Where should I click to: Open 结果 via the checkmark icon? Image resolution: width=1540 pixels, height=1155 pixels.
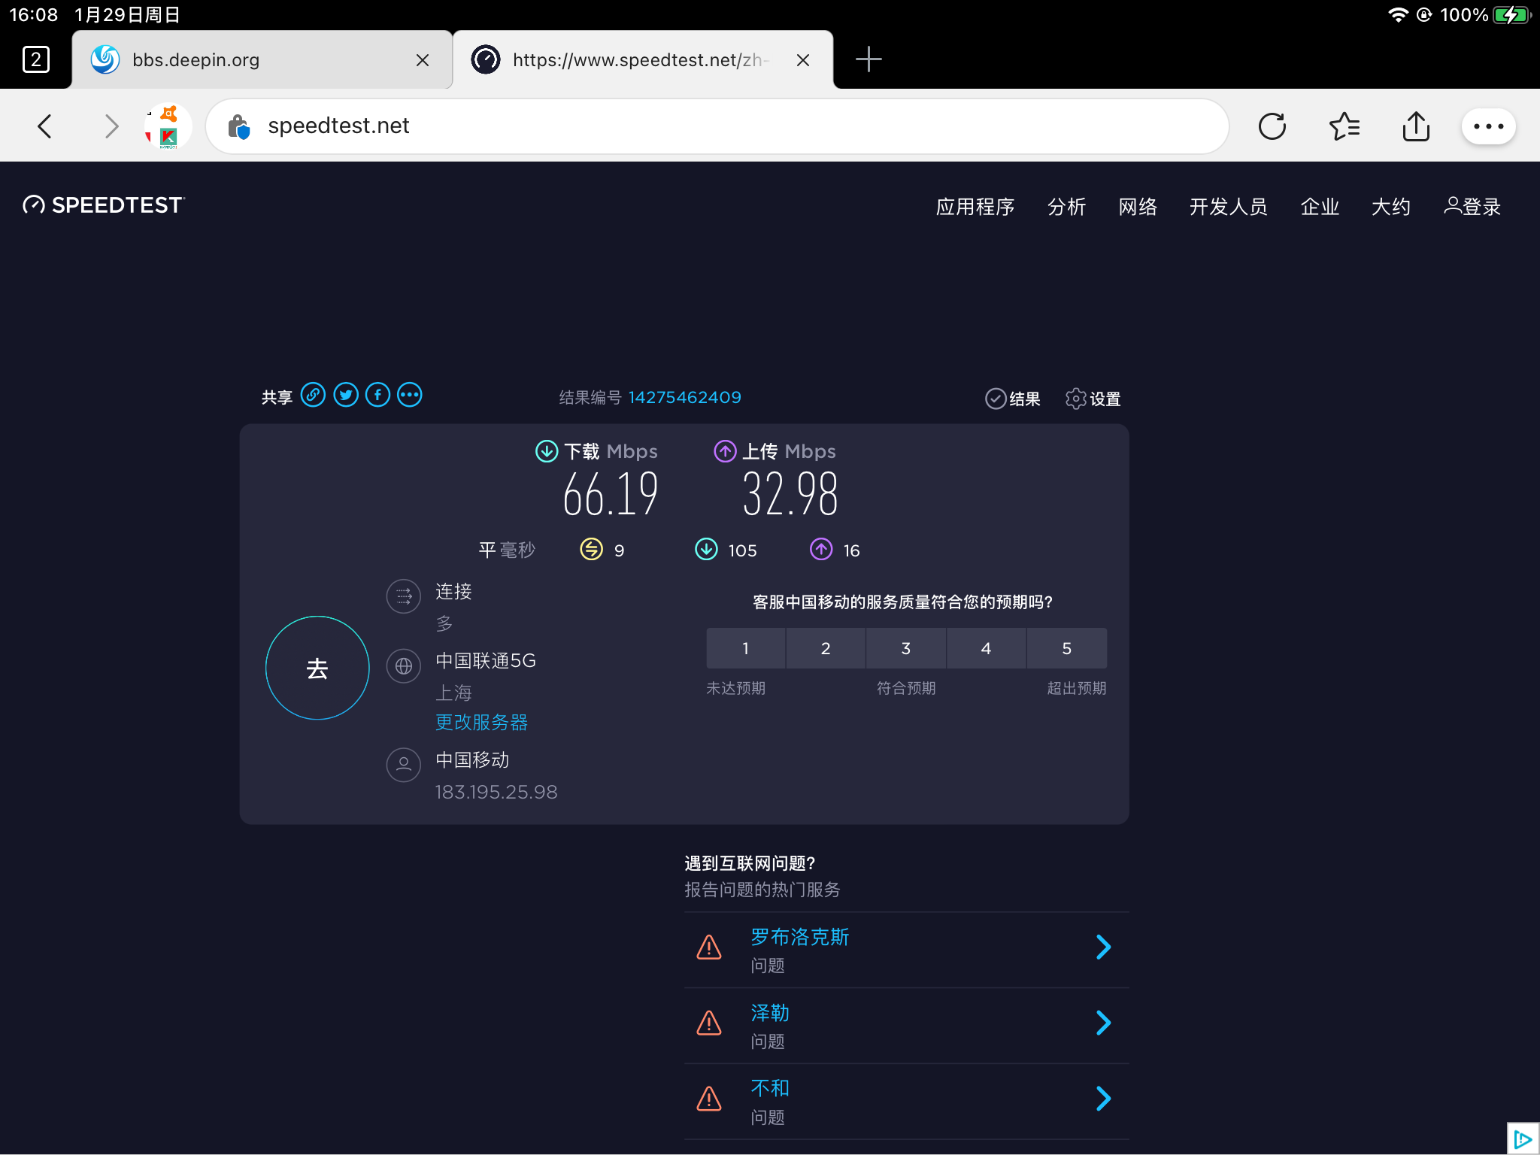coord(996,399)
